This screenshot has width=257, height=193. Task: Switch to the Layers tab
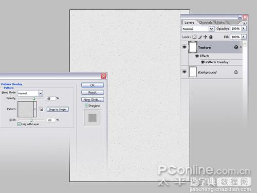pos(189,23)
